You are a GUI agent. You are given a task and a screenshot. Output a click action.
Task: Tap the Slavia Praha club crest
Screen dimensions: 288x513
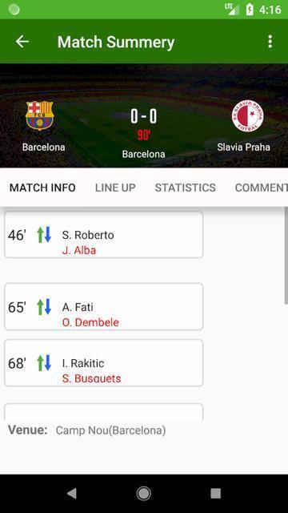point(247,116)
